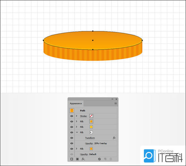Screen dimensions: 186x166
Task: Select the Appearance tab
Action: [x=76, y=103]
